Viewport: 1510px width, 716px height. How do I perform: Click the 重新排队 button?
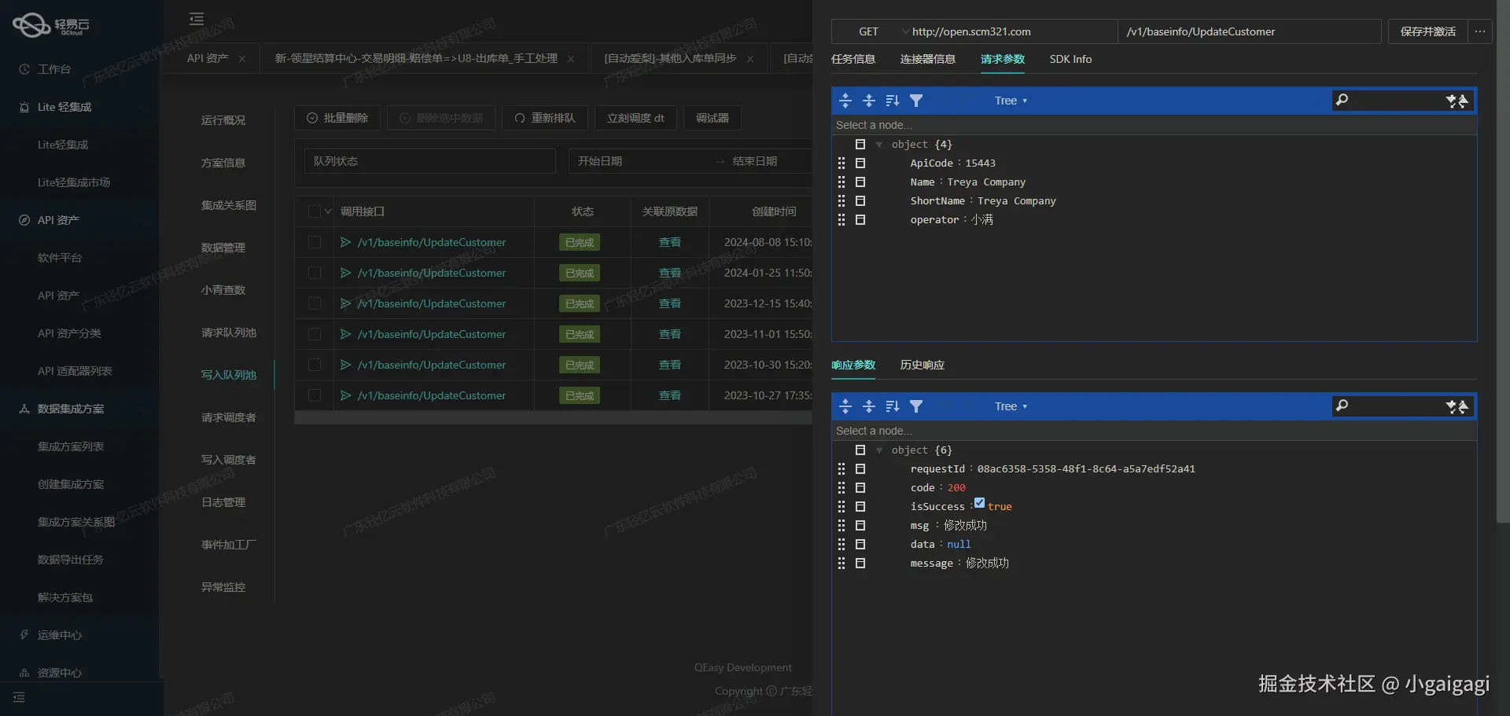[x=545, y=118]
